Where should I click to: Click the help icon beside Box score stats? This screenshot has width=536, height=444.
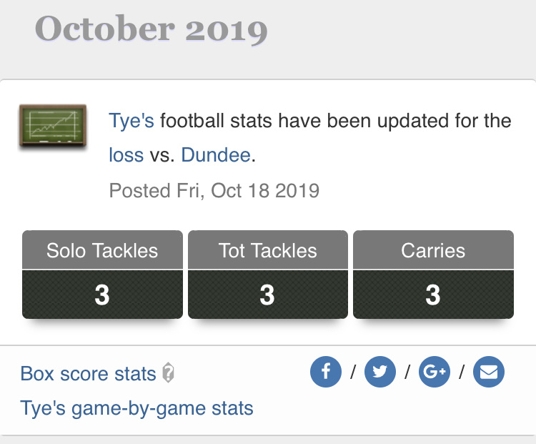(x=169, y=373)
